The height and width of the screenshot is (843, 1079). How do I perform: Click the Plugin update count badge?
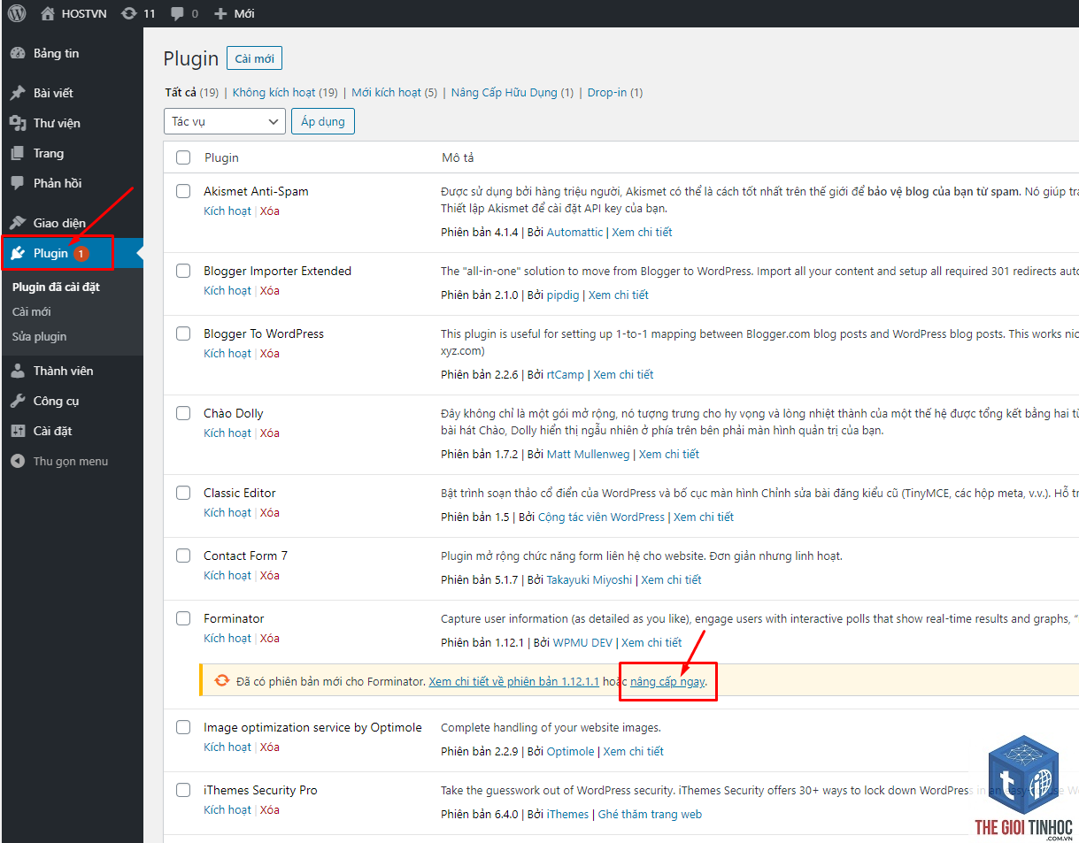(x=81, y=254)
